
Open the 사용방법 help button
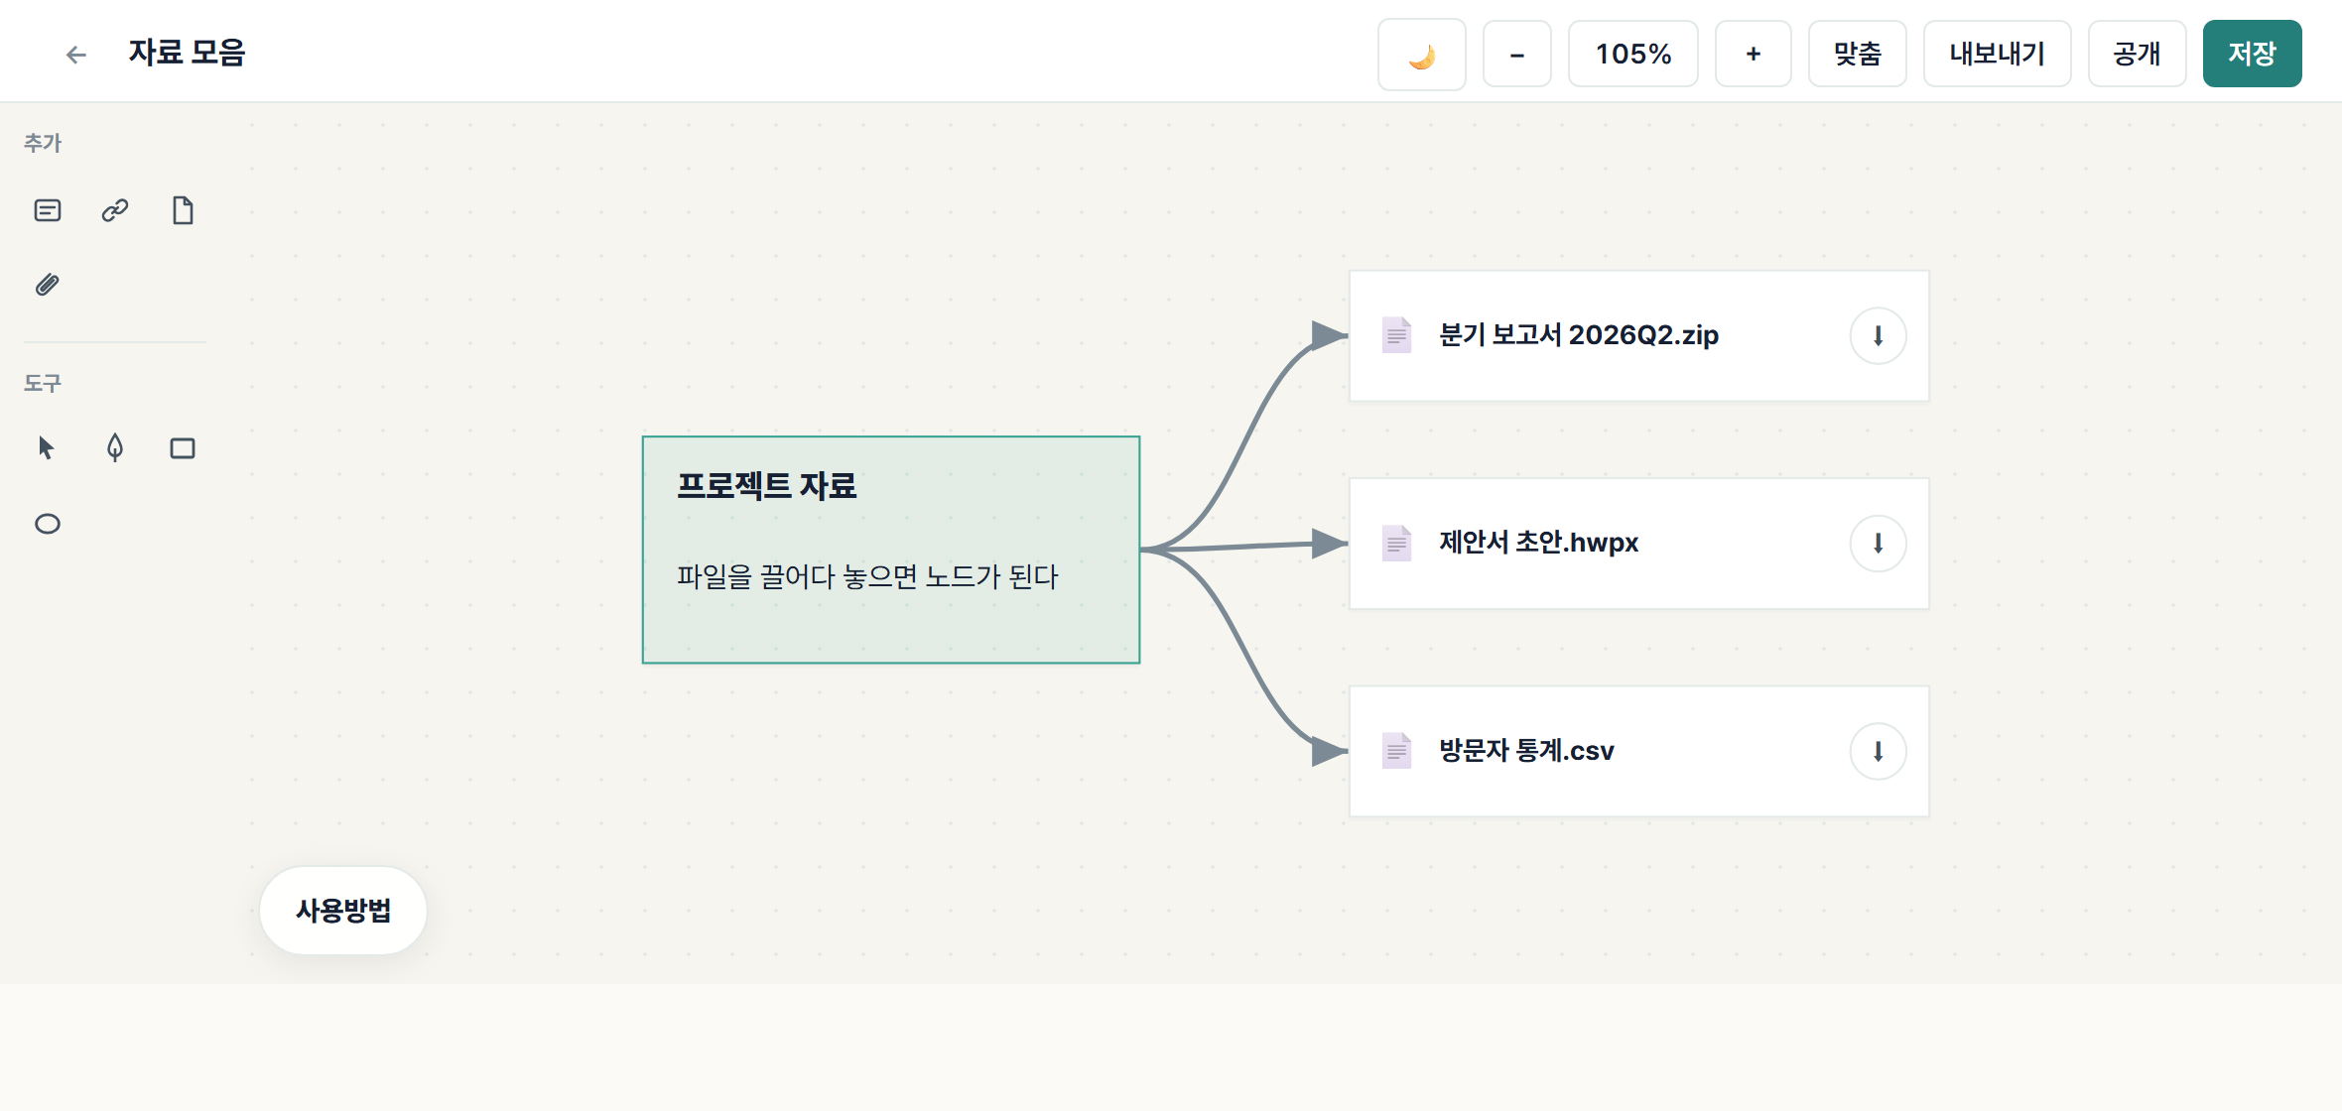(x=343, y=911)
